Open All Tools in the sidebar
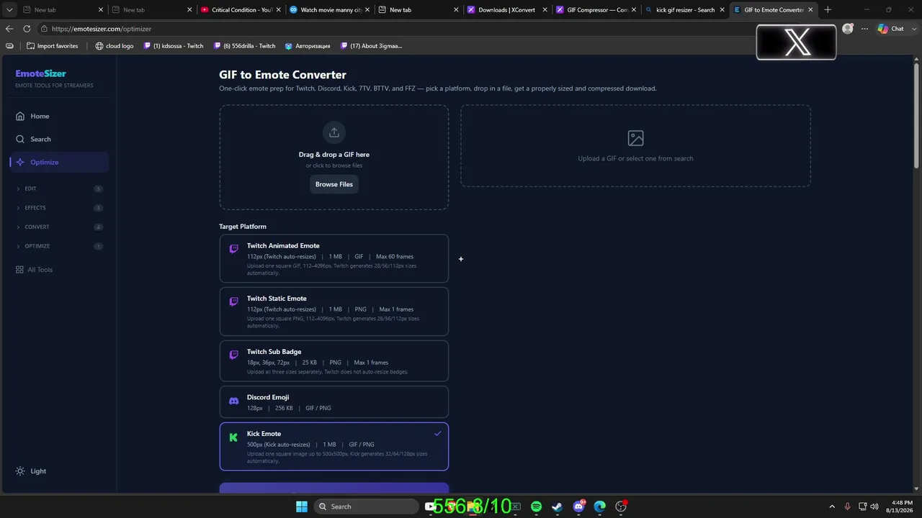The height and width of the screenshot is (518, 922). coord(59,270)
